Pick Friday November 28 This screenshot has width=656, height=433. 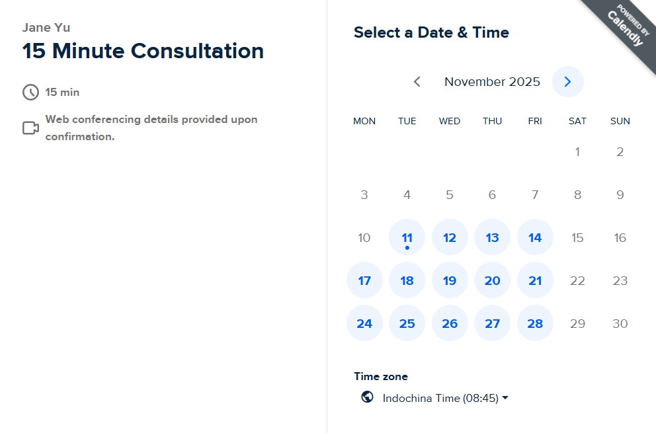[x=535, y=323]
